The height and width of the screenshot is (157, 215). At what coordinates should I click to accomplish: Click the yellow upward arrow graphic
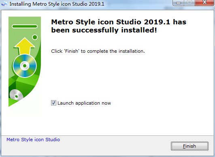(x=25, y=46)
